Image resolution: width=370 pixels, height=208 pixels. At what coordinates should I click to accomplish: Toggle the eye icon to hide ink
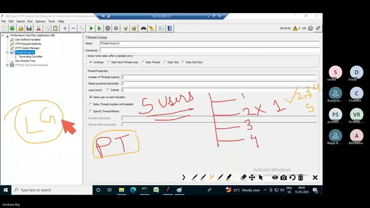tap(275, 177)
